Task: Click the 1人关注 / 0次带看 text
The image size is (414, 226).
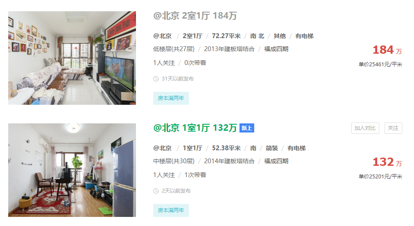Action: tap(180, 63)
